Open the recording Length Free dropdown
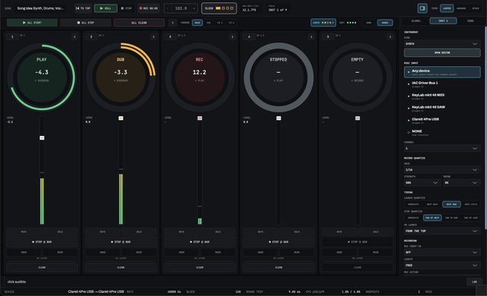 [442, 266]
